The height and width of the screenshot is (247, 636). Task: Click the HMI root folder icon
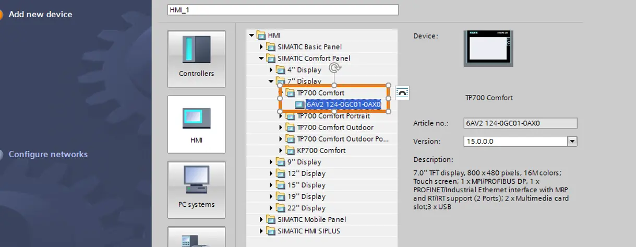[261, 36]
